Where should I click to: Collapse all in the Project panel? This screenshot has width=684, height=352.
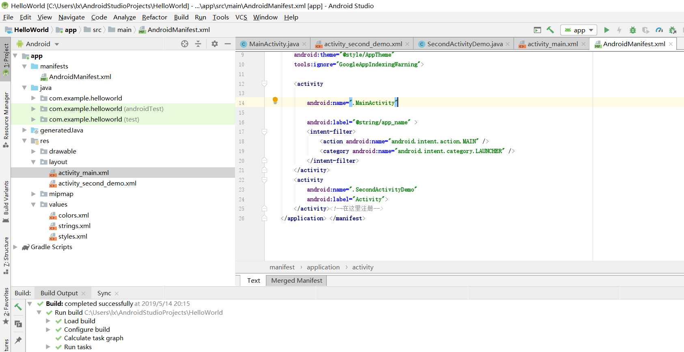198,44
